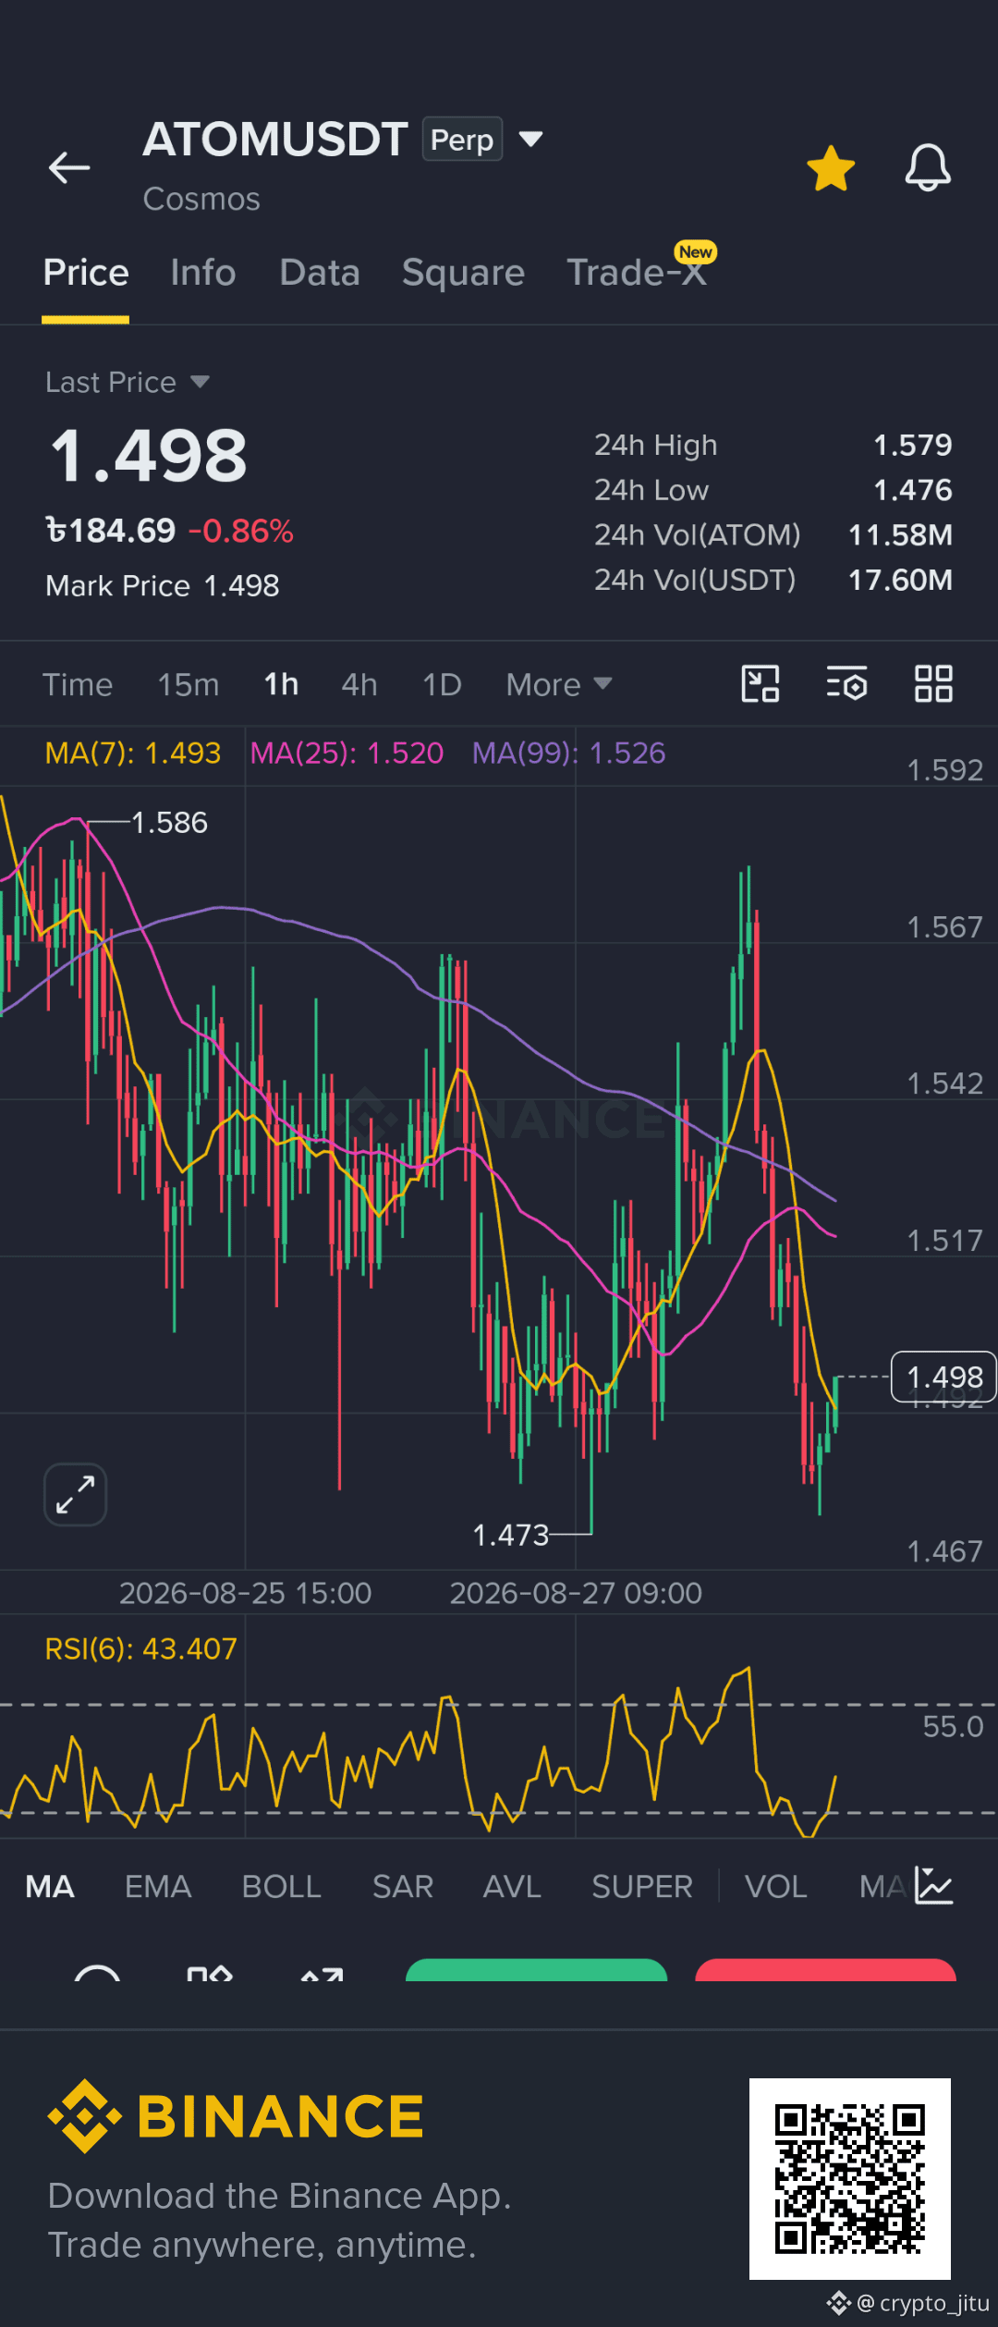998x2327 pixels.
Task: Tap the Binance QR code
Action: [850, 2179]
